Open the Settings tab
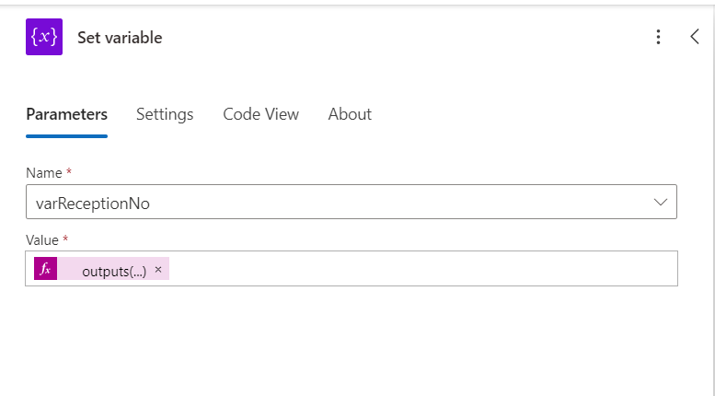 pyautogui.click(x=165, y=114)
